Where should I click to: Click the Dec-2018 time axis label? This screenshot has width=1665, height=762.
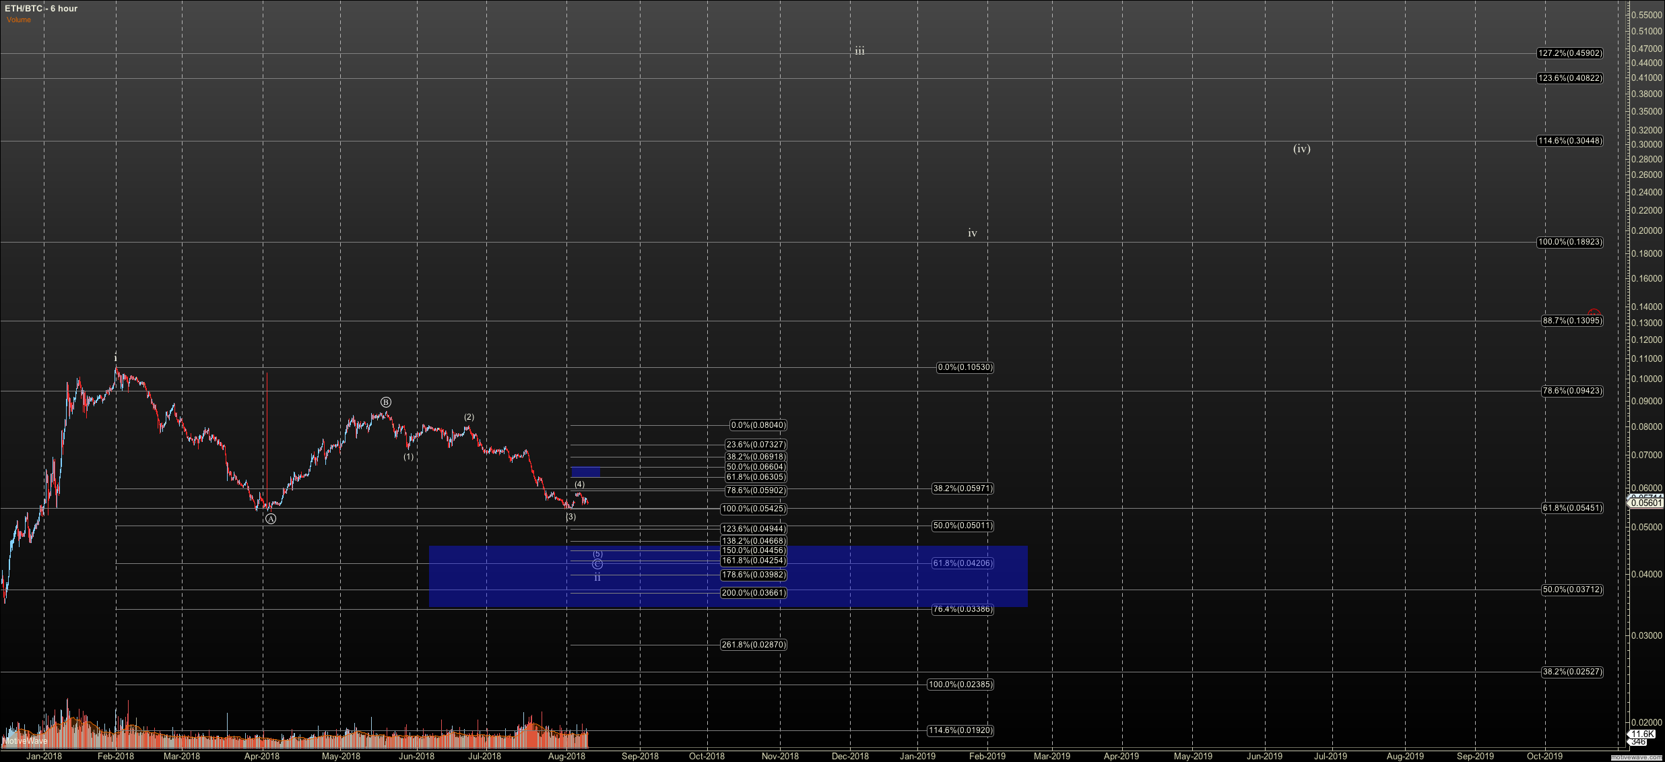pyautogui.click(x=850, y=756)
